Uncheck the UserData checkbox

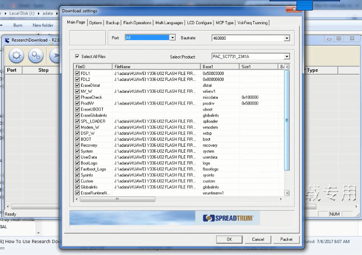point(77,157)
